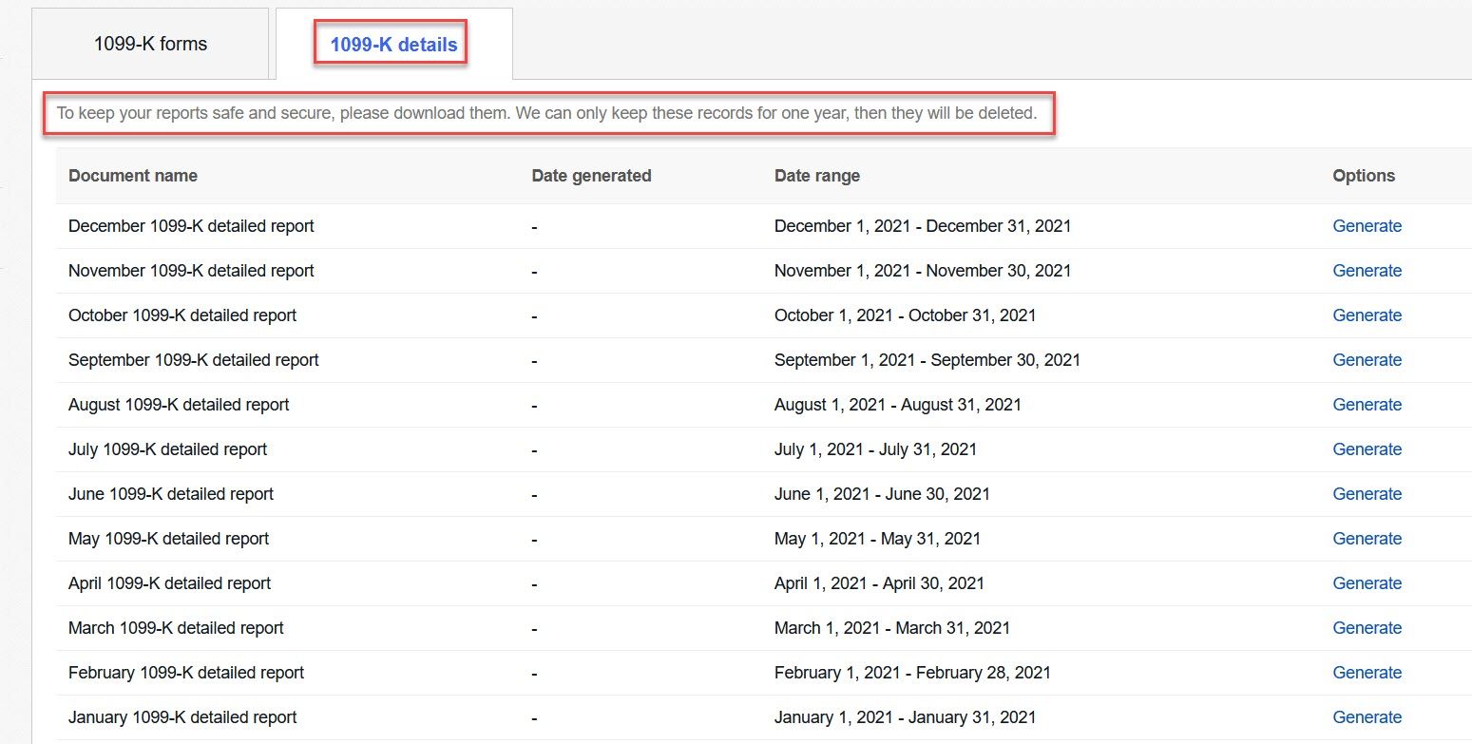Switch to the 1099-K forms tab
The image size is (1472, 744).
[150, 44]
